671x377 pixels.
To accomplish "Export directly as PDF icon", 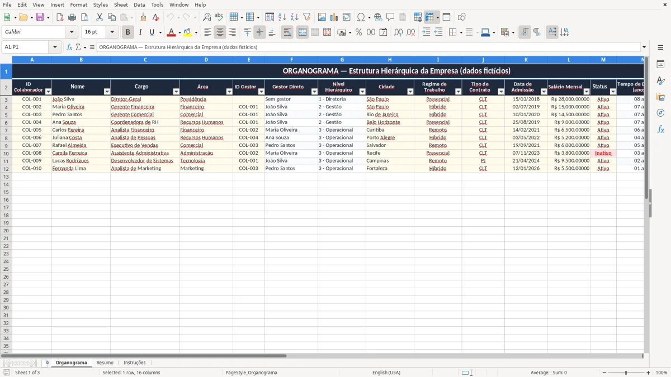I will coord(60,17).
